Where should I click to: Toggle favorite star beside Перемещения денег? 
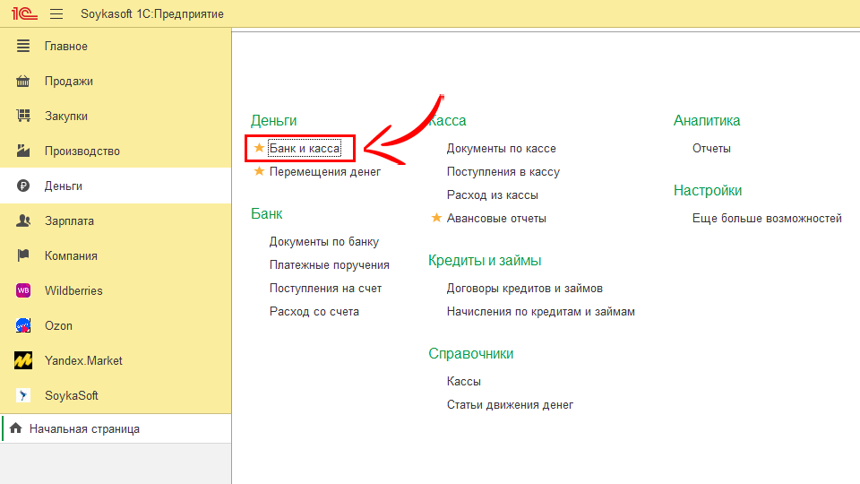point(259,171)
